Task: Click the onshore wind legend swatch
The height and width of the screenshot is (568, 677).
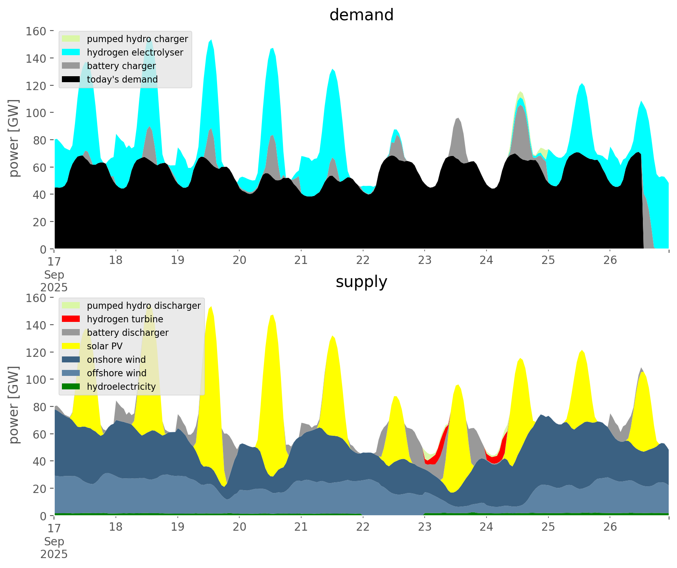Action: pos(71,360)
